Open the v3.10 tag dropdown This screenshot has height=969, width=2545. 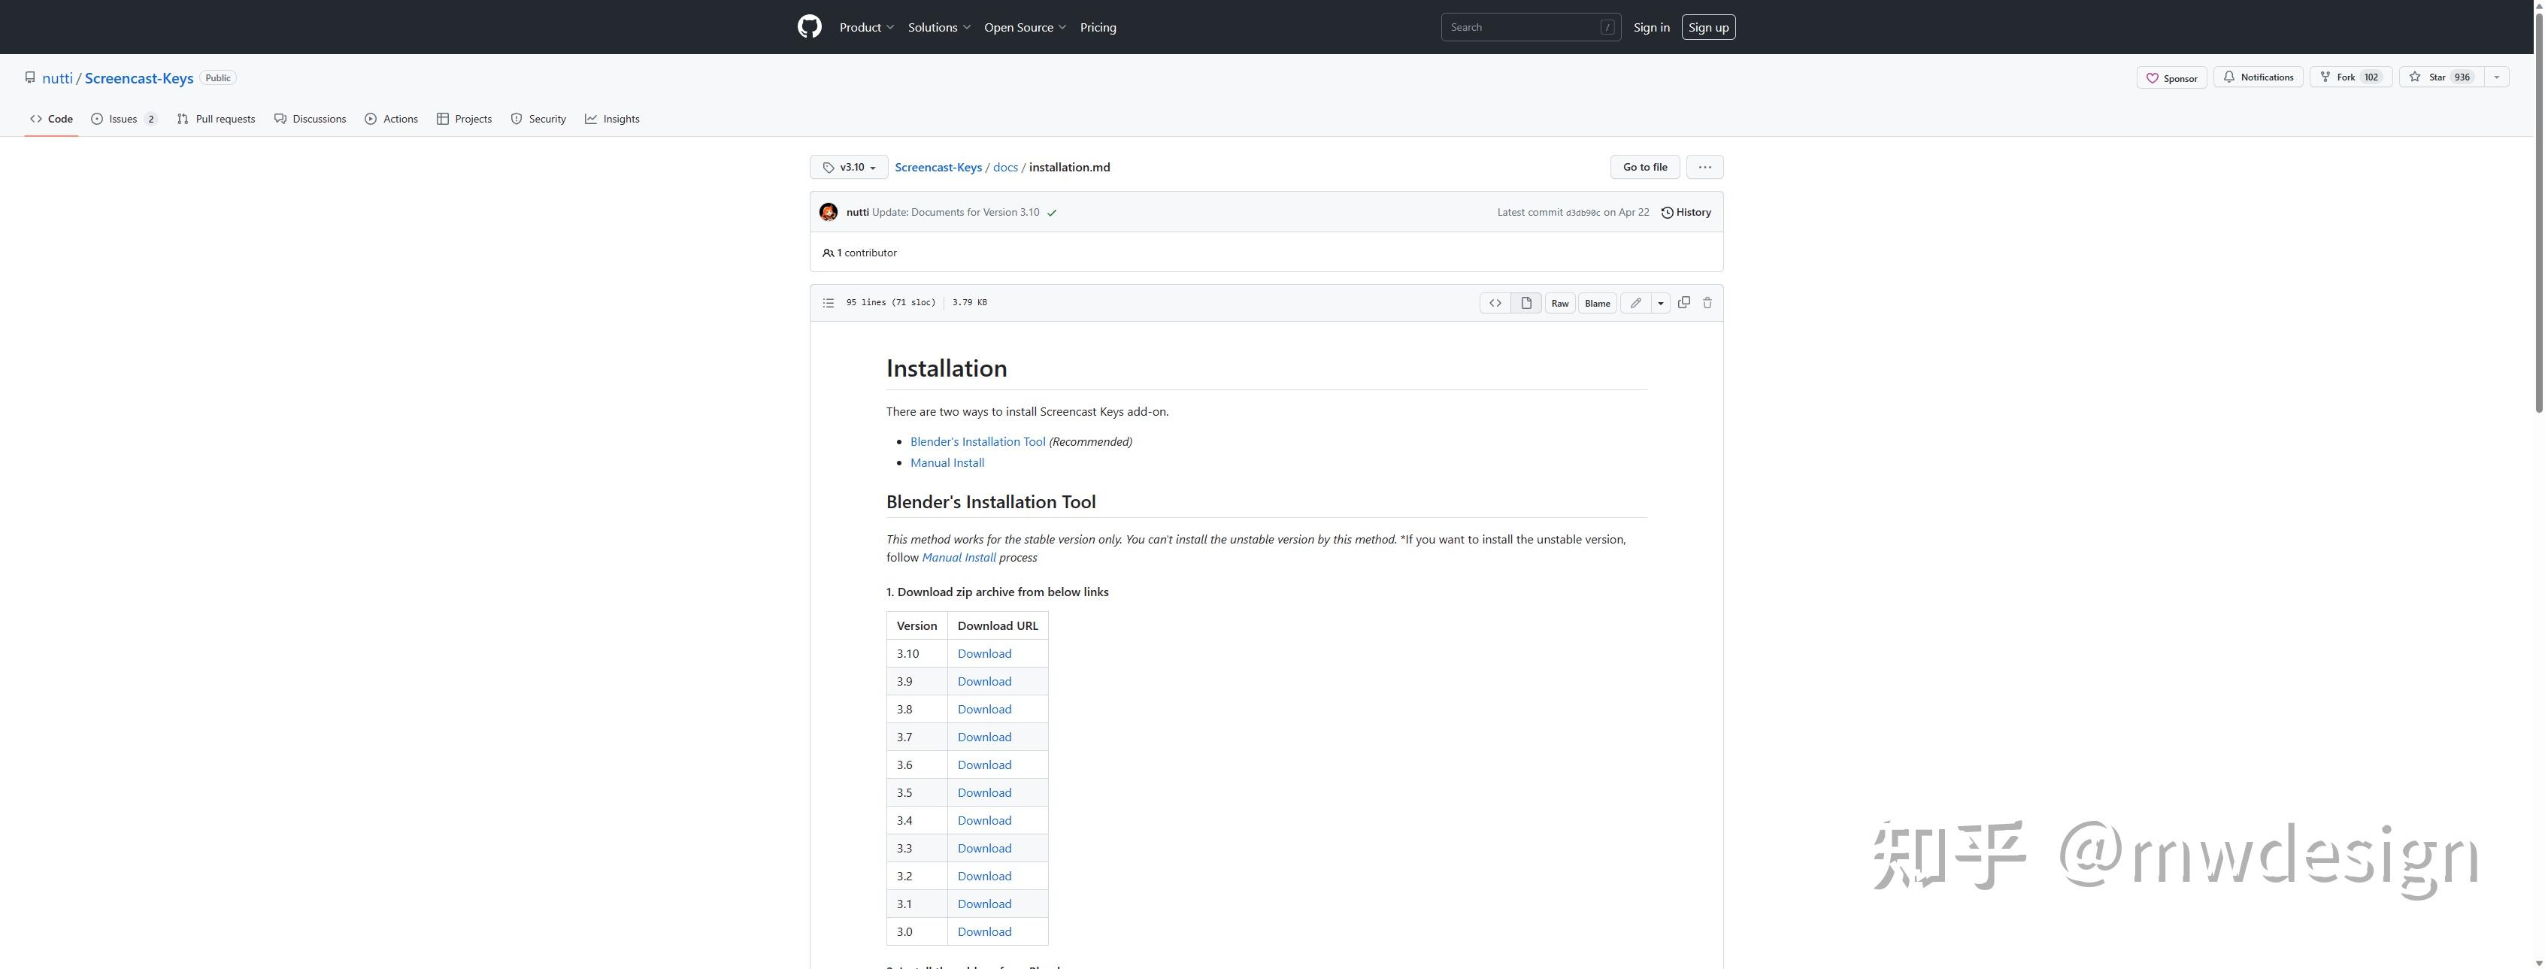click(x=849, y=167)
